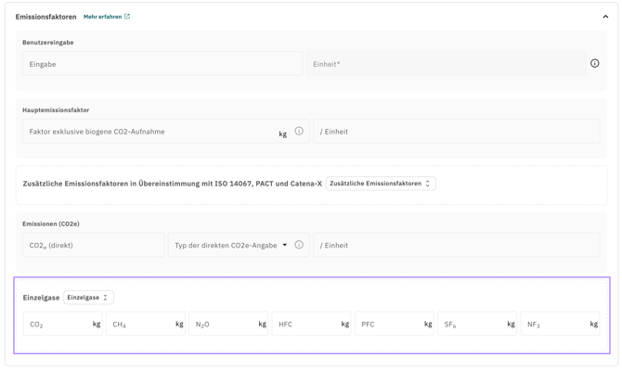The image size is (622, 370).
Task: Click the CO2e (direkt) input field
Action: 93,245
